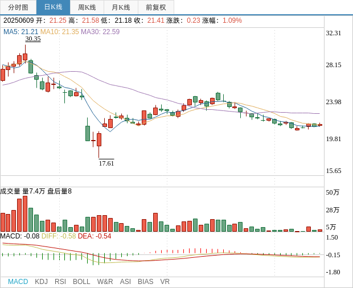Image resolution: width=353 pixels, height=288 pixels.
Task: Switch to the ASI indicator
Action: click(125, 282)
